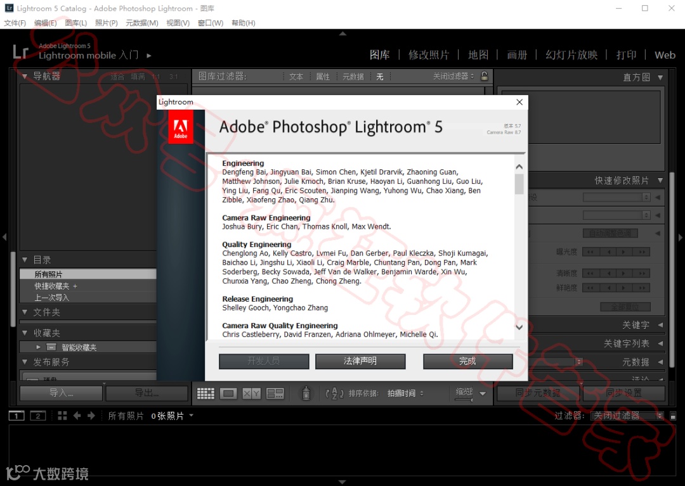The image size is (685, 486).
Task: Open second window button 2
Action: 38,416
